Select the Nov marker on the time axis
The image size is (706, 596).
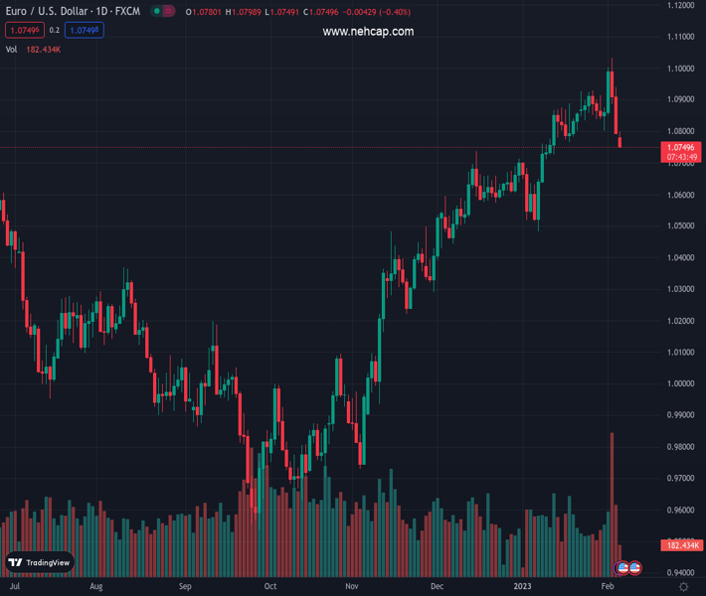(352, 587)
